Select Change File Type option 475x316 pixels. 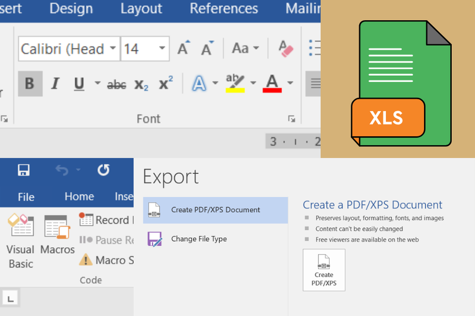[x=216, y=239]
